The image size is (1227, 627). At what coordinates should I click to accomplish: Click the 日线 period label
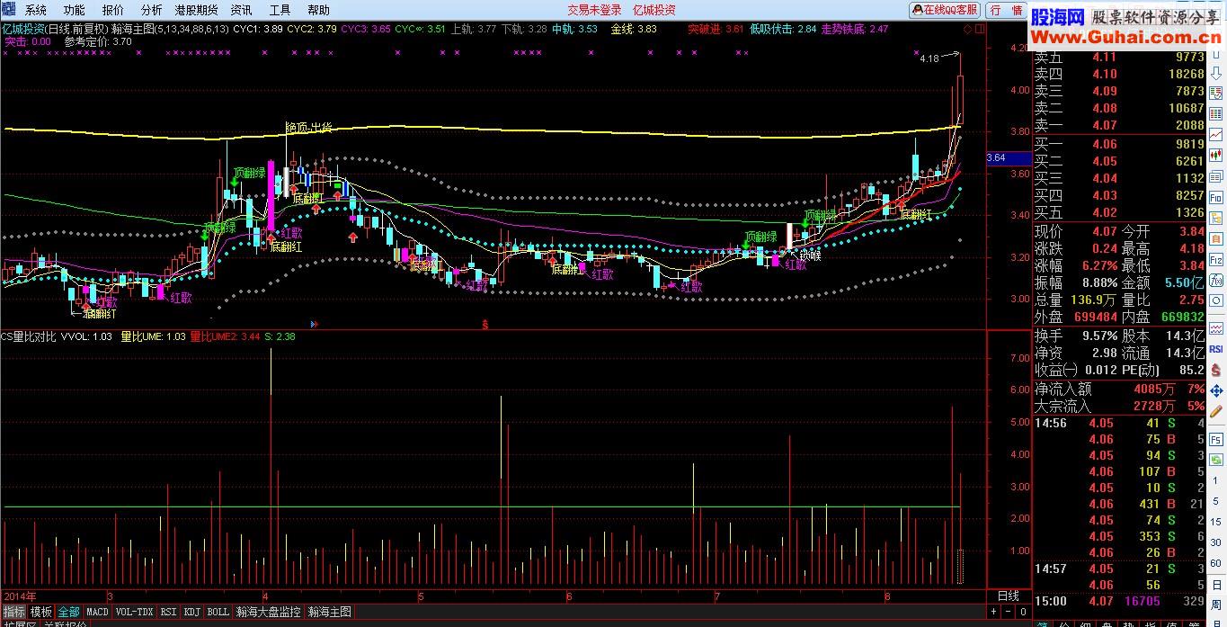(1009, 596)
